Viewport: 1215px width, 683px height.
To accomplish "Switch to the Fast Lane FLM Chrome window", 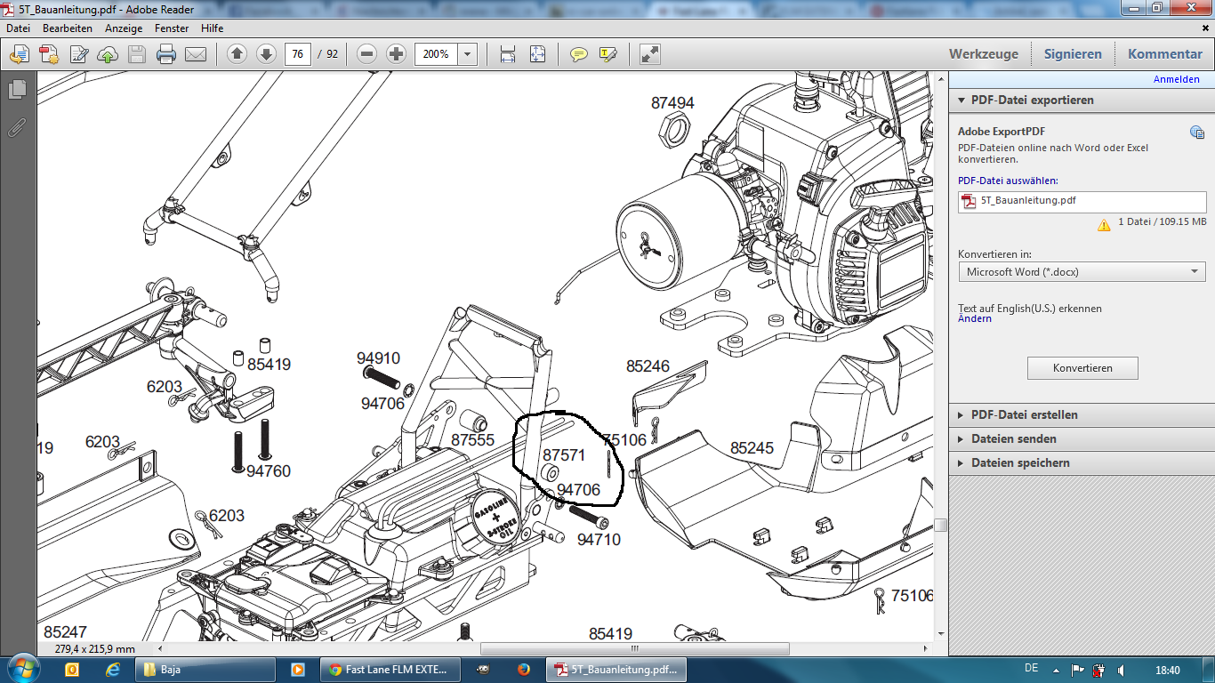I will click(390, 670).
